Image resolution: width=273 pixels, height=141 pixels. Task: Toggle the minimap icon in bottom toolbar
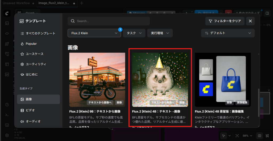(259, 136)
